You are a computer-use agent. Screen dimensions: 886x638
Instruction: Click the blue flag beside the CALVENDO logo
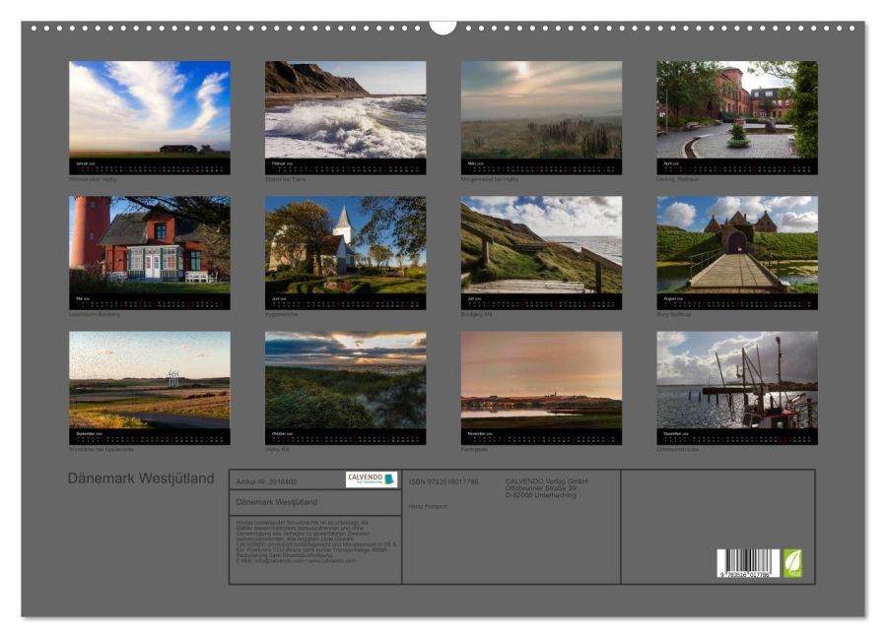(388, 478)
